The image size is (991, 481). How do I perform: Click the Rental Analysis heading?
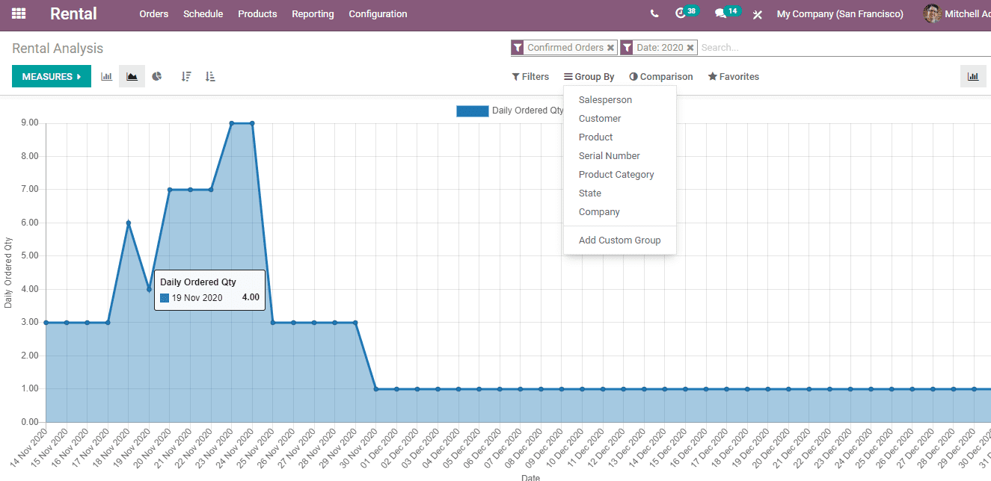click(58, 49)
